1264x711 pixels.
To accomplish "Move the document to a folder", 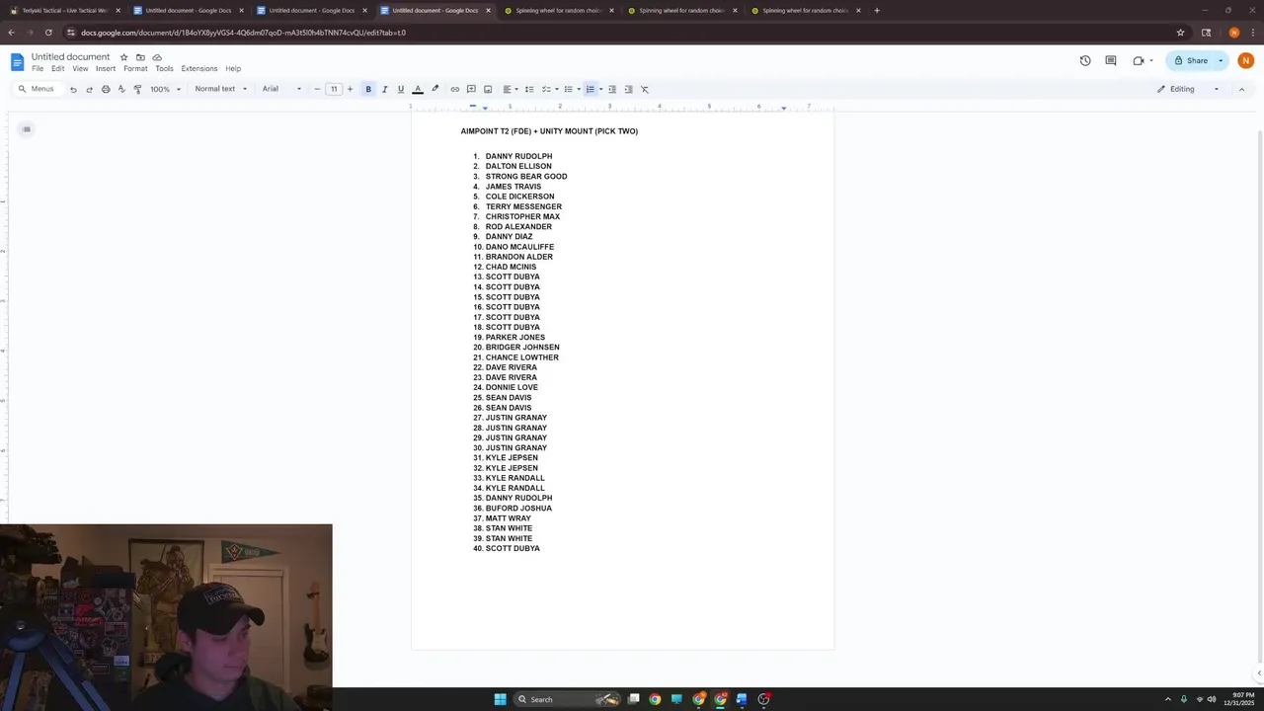I will [140, 57].
